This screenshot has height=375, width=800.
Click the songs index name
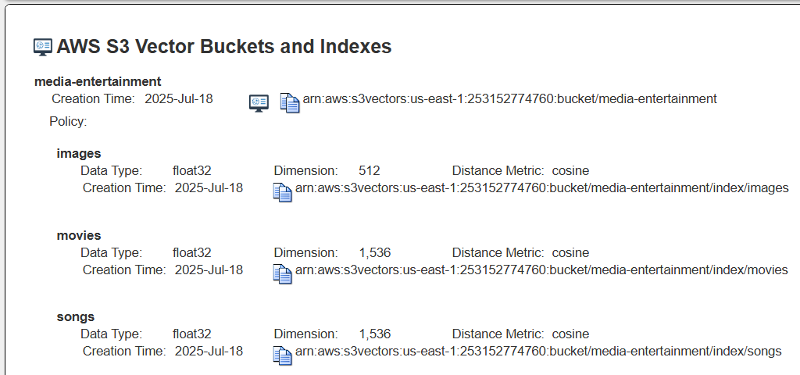(x=76, y=316)
